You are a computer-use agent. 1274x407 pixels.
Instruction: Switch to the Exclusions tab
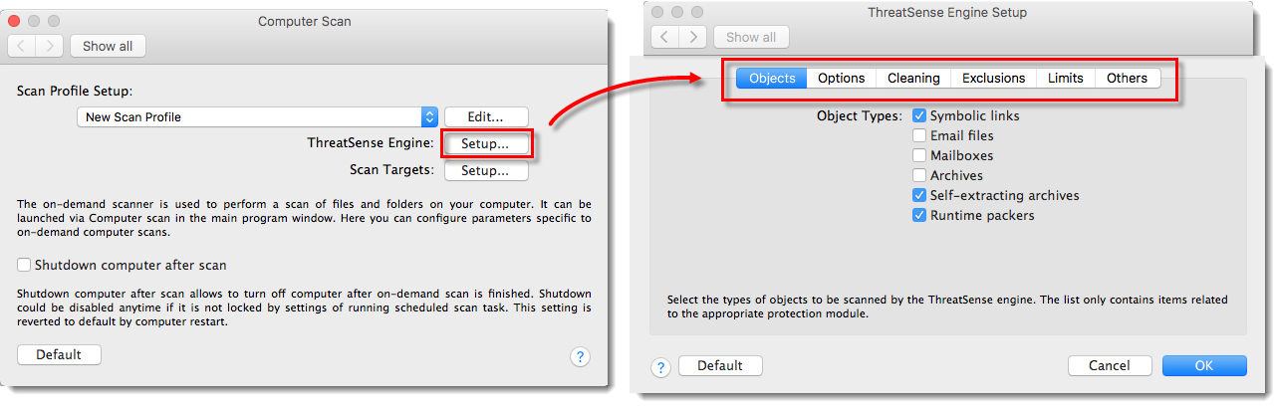(x=993, y=78)
